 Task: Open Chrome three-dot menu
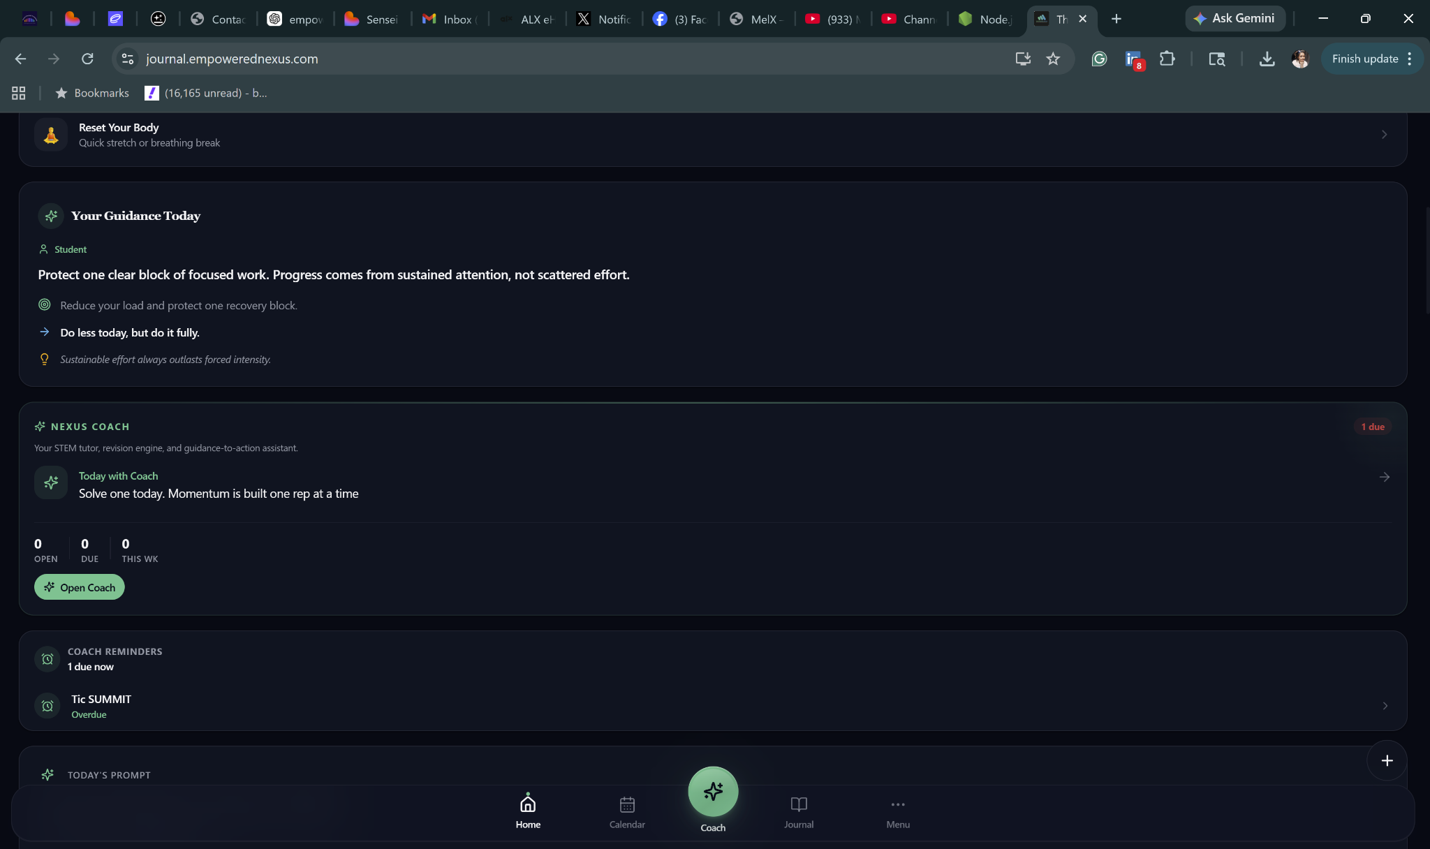pos(1410,59)
